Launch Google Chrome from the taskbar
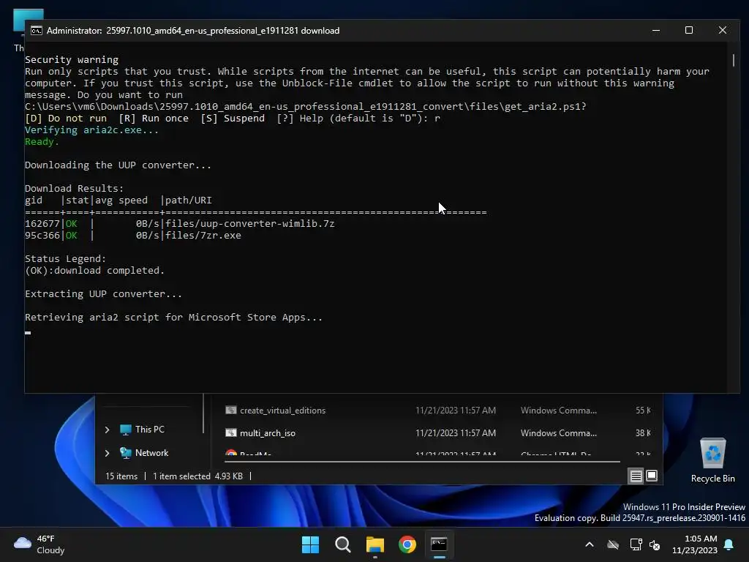This screenshot has width=749, height=562. (x=407, y=544)
